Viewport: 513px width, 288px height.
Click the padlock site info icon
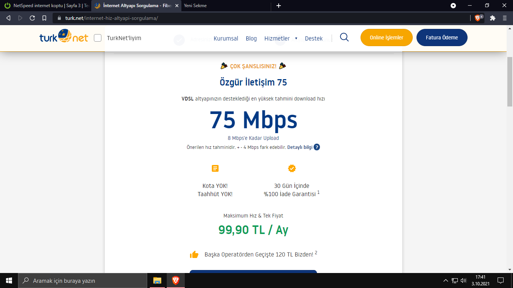[x=59, y=18]
